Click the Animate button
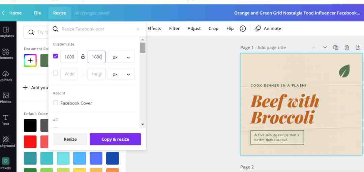The height and width of the screenshot is (172, 364). coord(268,29)
